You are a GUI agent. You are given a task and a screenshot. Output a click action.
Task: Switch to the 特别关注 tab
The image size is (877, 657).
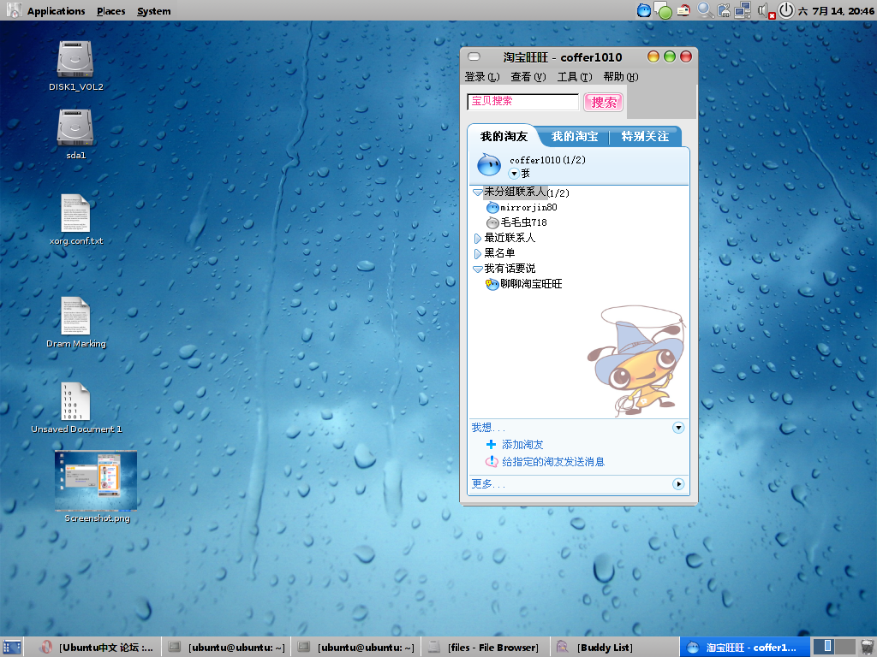[645, 136]
